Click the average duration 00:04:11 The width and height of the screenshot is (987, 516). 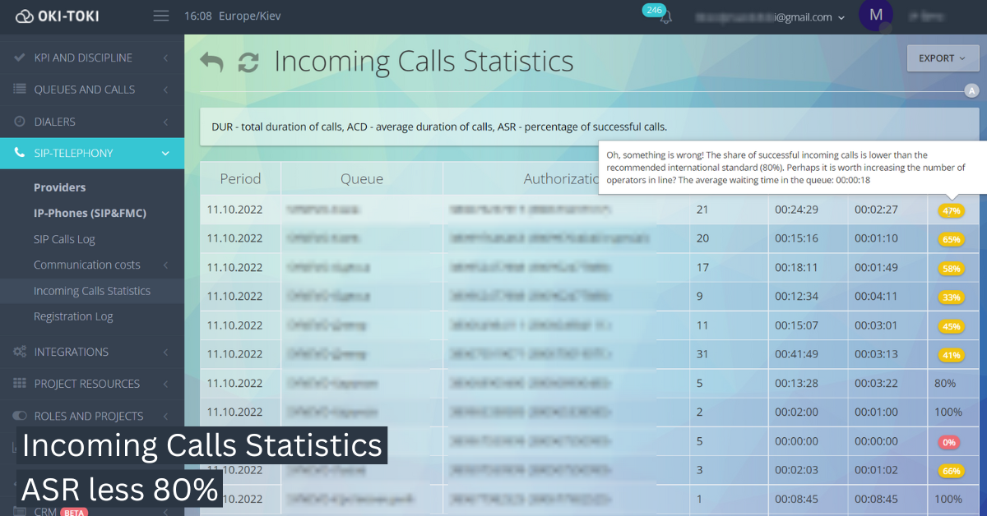[x=876, y=296]
